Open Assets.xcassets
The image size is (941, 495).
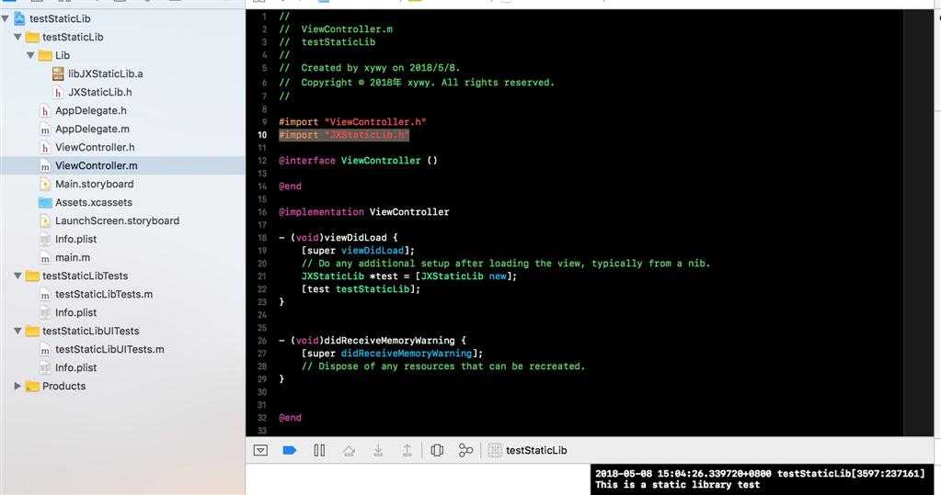(94, 203)
